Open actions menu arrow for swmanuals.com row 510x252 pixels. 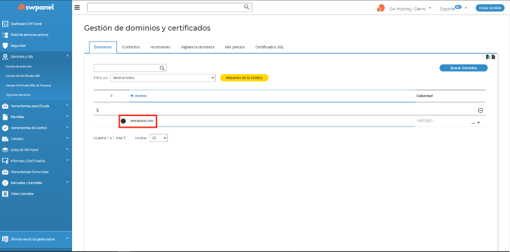pos(479,123)
